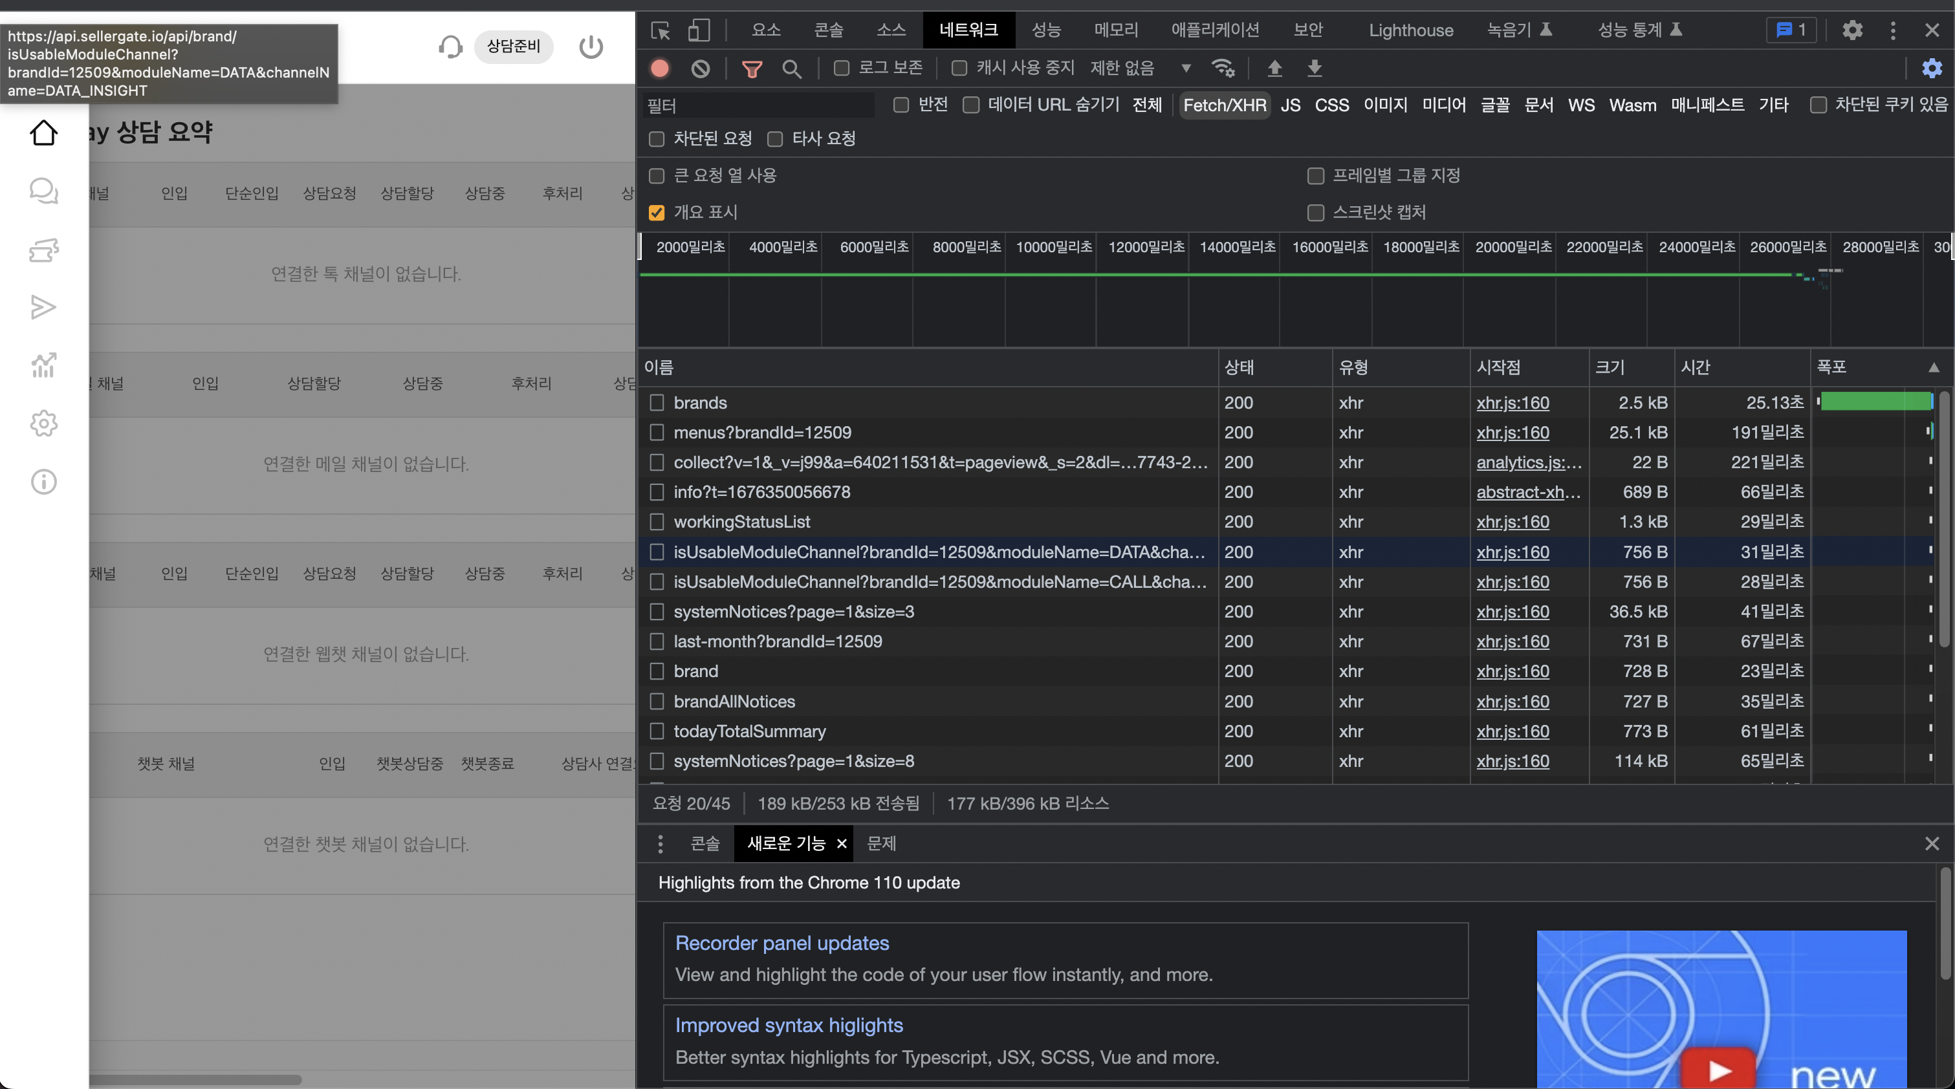The width and height of the screenshot is (1955, 1089).
Task: Stop network recording with red record button
Action: pyautogui.click(x=659, y=69)
